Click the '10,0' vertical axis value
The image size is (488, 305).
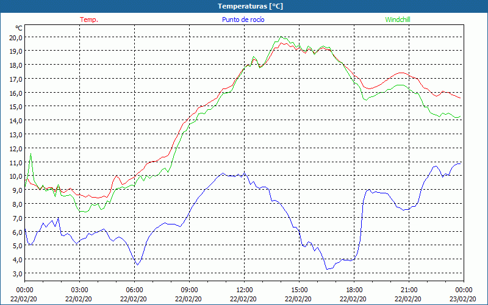click(x=16, y=177)
